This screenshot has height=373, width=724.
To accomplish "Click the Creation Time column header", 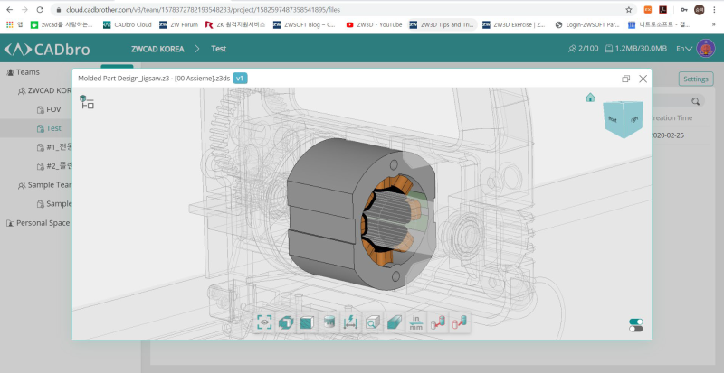I will 672,118.
